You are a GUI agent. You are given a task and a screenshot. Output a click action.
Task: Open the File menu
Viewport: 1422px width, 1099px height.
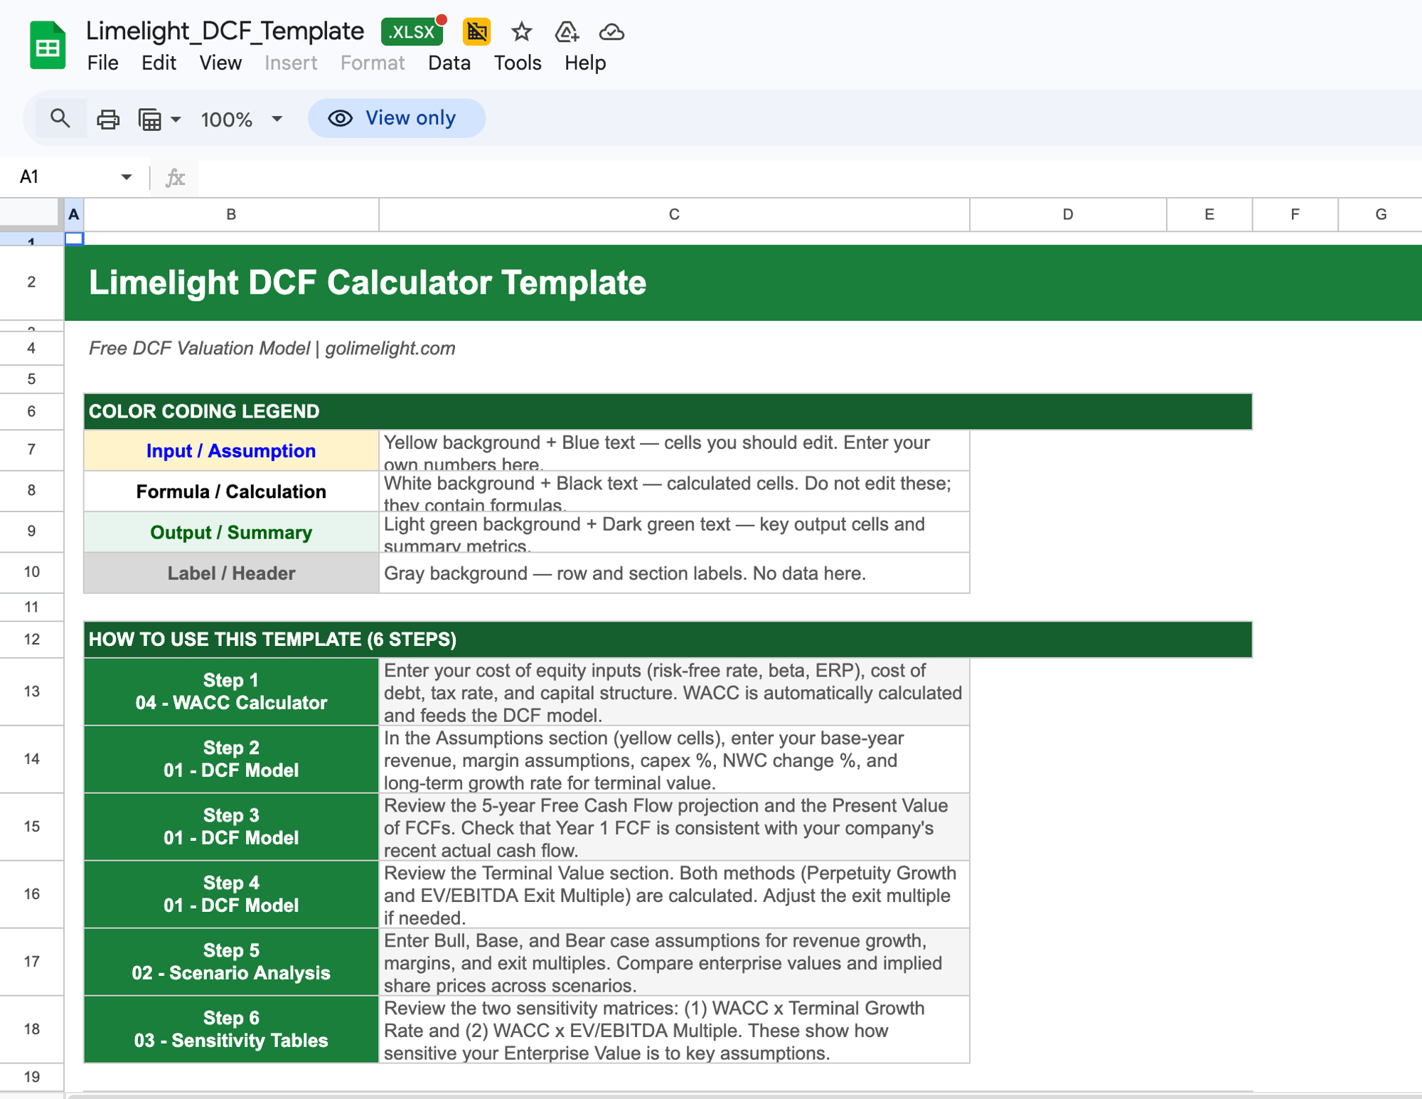click(102, 63)
